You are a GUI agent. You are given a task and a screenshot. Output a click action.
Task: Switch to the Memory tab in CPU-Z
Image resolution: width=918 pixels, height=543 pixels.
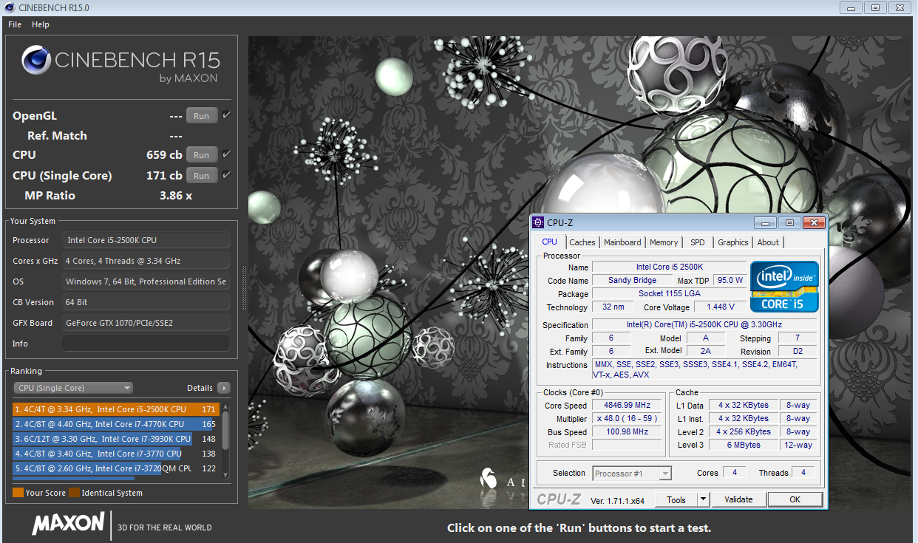(664, 242)
